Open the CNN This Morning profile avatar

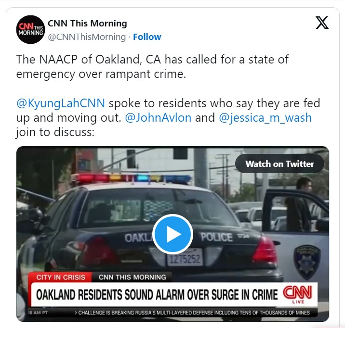30,29
